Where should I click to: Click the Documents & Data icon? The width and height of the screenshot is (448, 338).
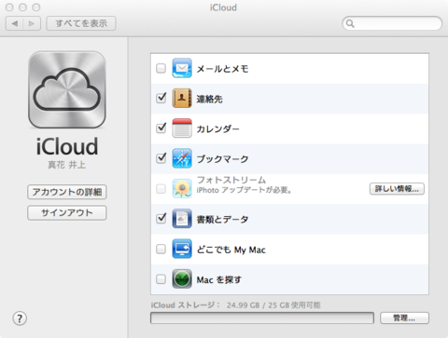[182, 219]
